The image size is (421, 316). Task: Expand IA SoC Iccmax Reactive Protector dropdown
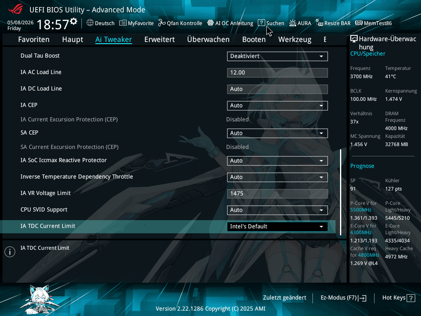[278, 161]
